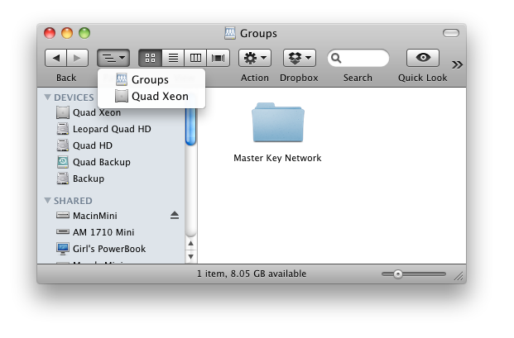Click the Forward navigation arrow

click(x=77, y=58)
